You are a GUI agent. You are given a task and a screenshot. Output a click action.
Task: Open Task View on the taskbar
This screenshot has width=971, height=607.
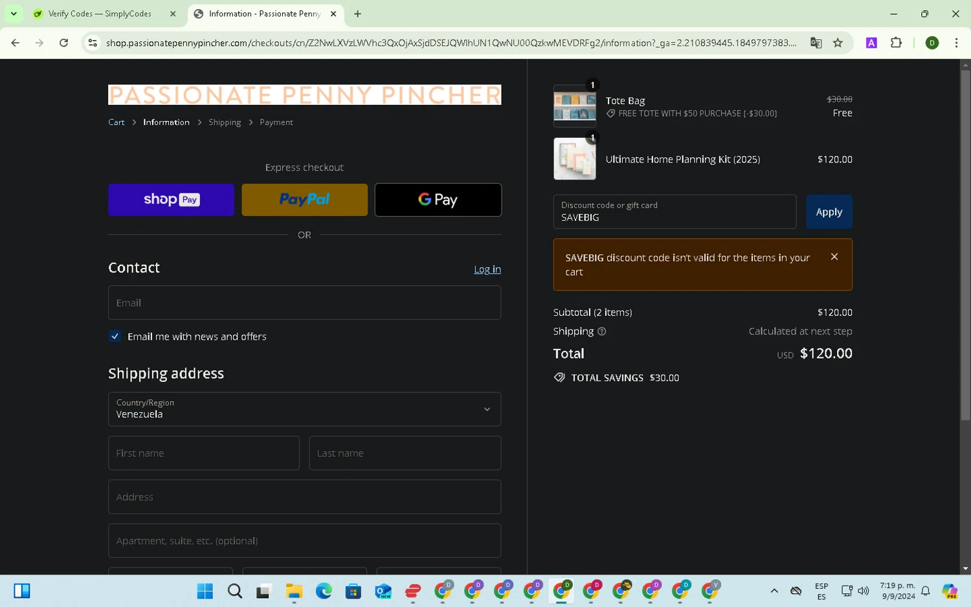pos(263,591)
